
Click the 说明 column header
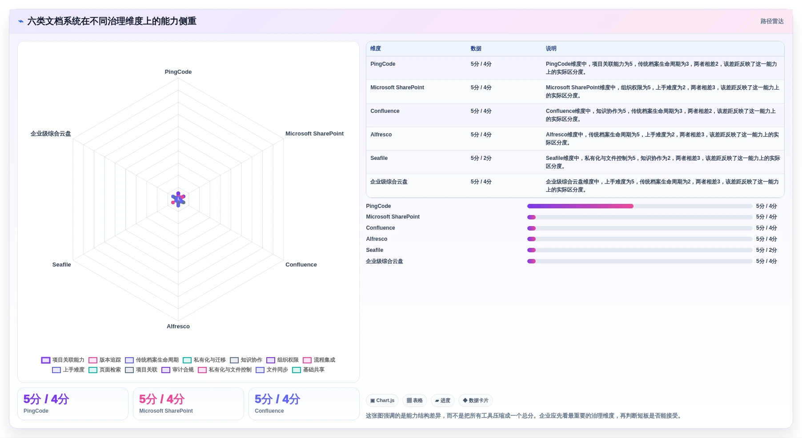tap(551, 48)
